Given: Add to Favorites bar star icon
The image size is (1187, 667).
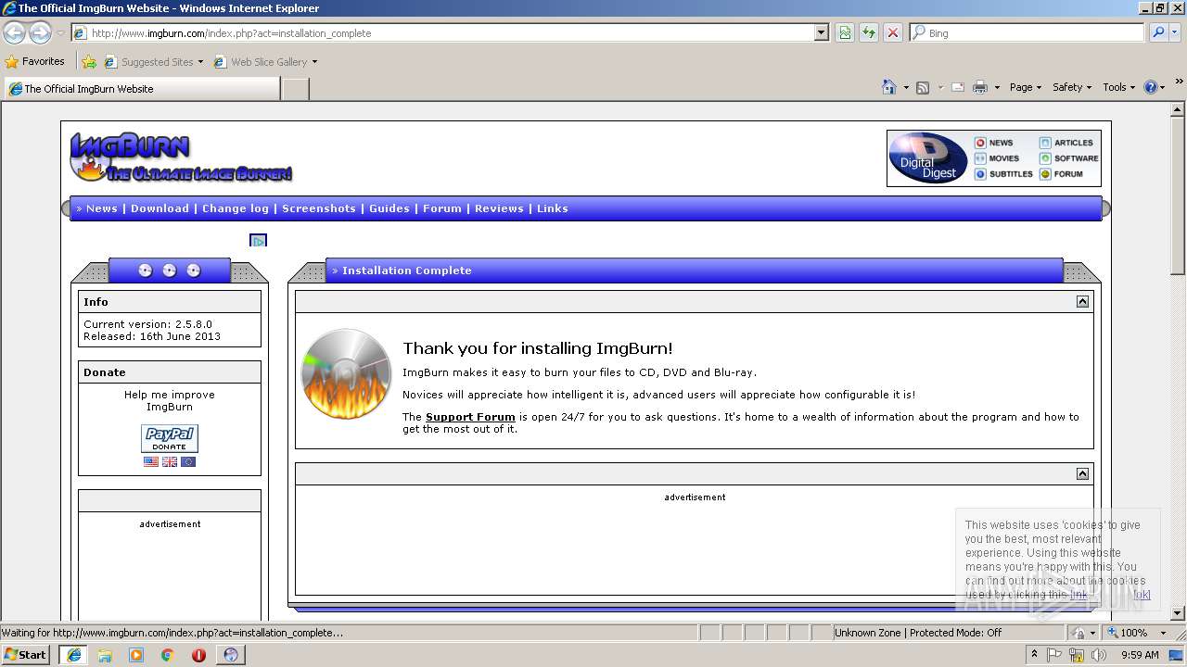Looking at the screenshot, I should click(x=89, y=62).
